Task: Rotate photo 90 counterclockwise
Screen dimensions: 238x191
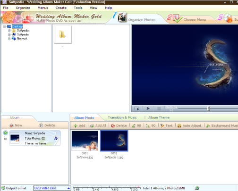Action: pyautogui.click(x=136, y=125)
